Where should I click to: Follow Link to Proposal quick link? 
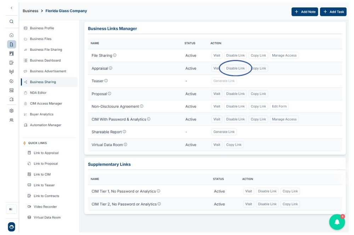coord(43,164)
